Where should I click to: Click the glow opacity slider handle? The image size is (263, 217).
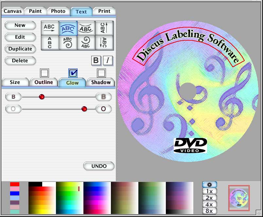(x=84, y=109)
